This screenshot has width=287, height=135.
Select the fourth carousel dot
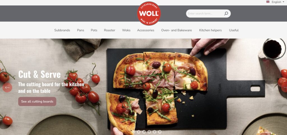(x=149, y=132)
